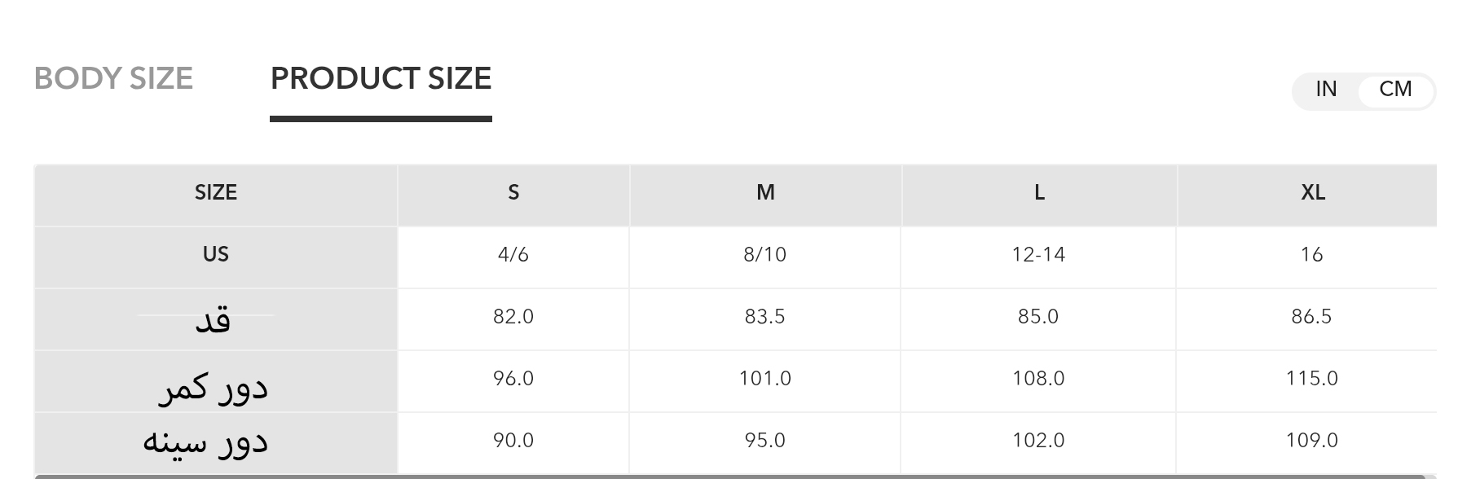Click the 12-14 US size cell
Viewport: 1480px width, 479px height.
click(x=1038, y=255)
